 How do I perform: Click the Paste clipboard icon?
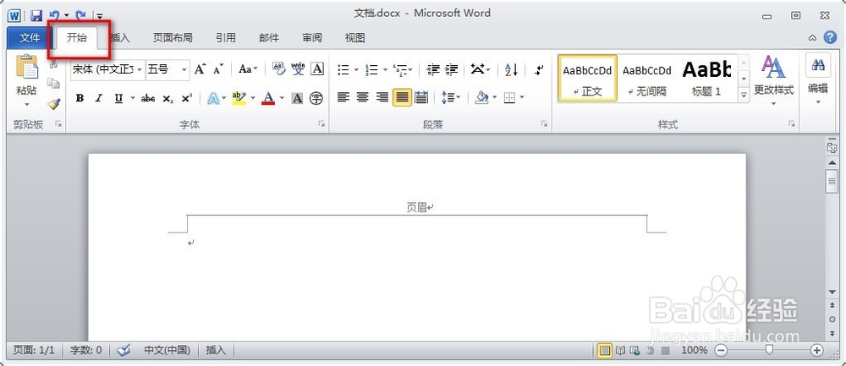click(26, 68)
